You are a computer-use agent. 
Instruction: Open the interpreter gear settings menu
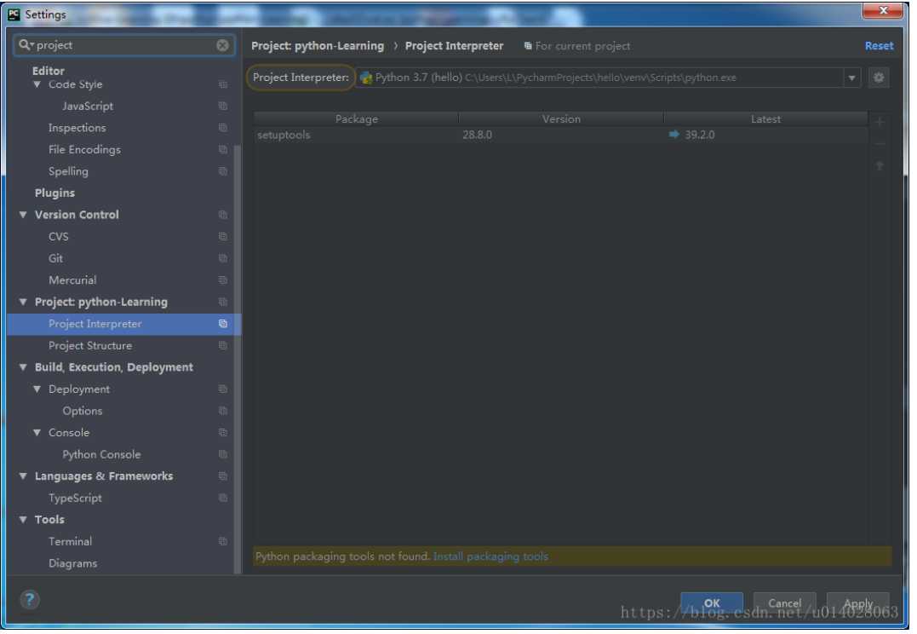tap(879, 78)
